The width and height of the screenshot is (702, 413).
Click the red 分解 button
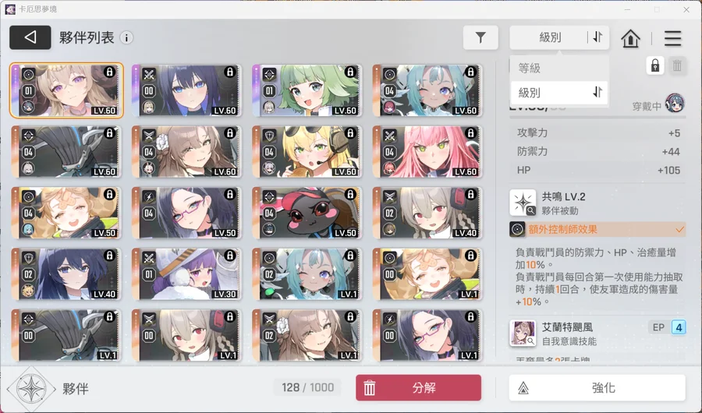[x=419, y=387]
